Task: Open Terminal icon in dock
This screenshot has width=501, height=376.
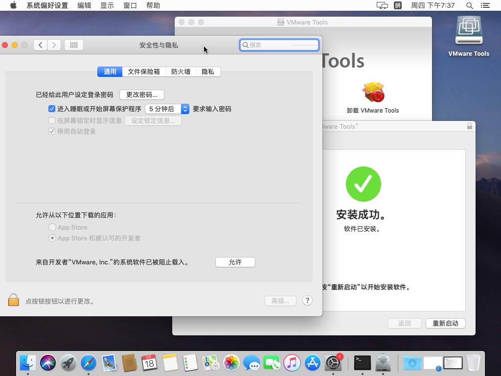Action: click(363, 363)
